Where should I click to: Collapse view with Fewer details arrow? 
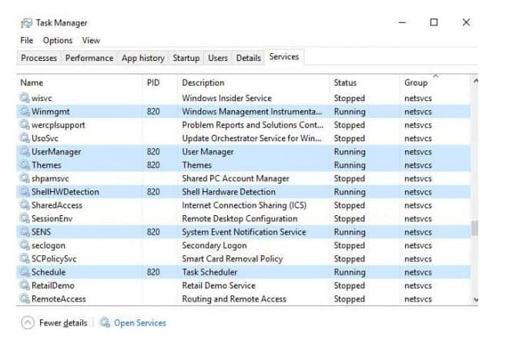[x=28, y=322]
